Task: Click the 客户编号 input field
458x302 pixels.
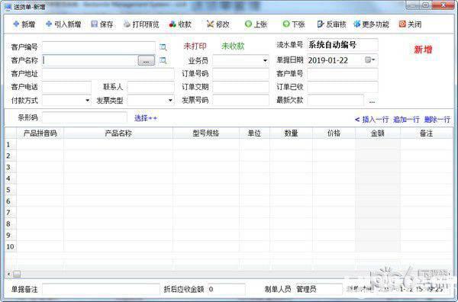Action: coord(98,47)
